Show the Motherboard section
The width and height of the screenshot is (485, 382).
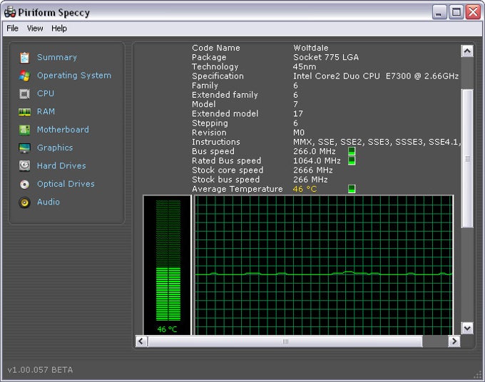[x=63, y=130]
